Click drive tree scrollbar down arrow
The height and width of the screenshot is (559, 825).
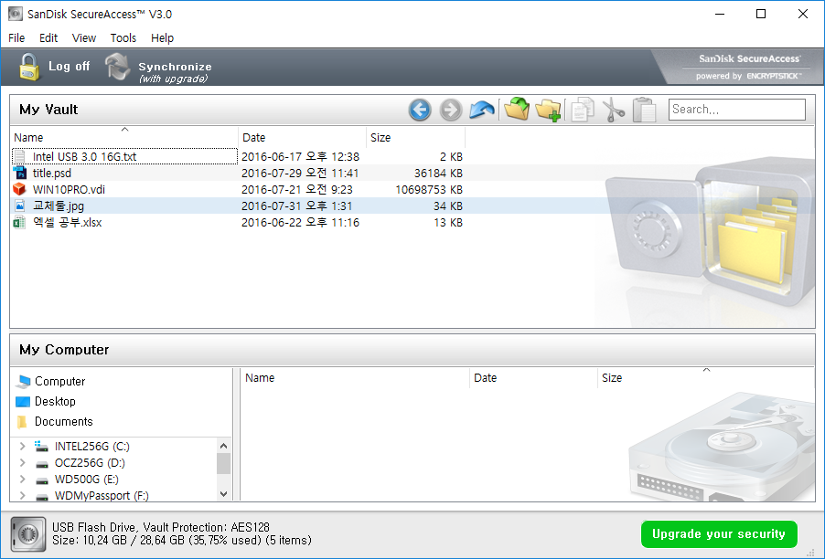click(x=223, y=494)
